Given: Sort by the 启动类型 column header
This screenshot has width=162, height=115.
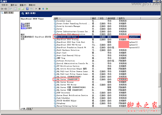Looking at the screenshot, I should pyautogui.click(x=112, y=18).
